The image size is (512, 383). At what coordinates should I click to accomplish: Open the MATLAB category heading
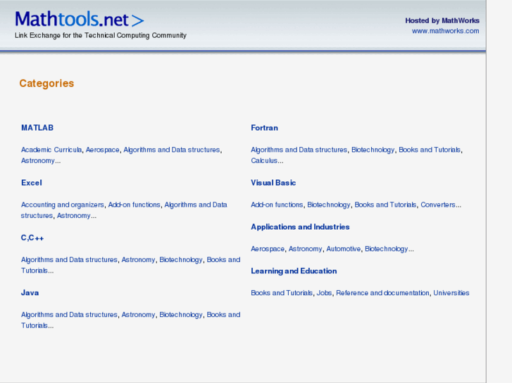37,128
